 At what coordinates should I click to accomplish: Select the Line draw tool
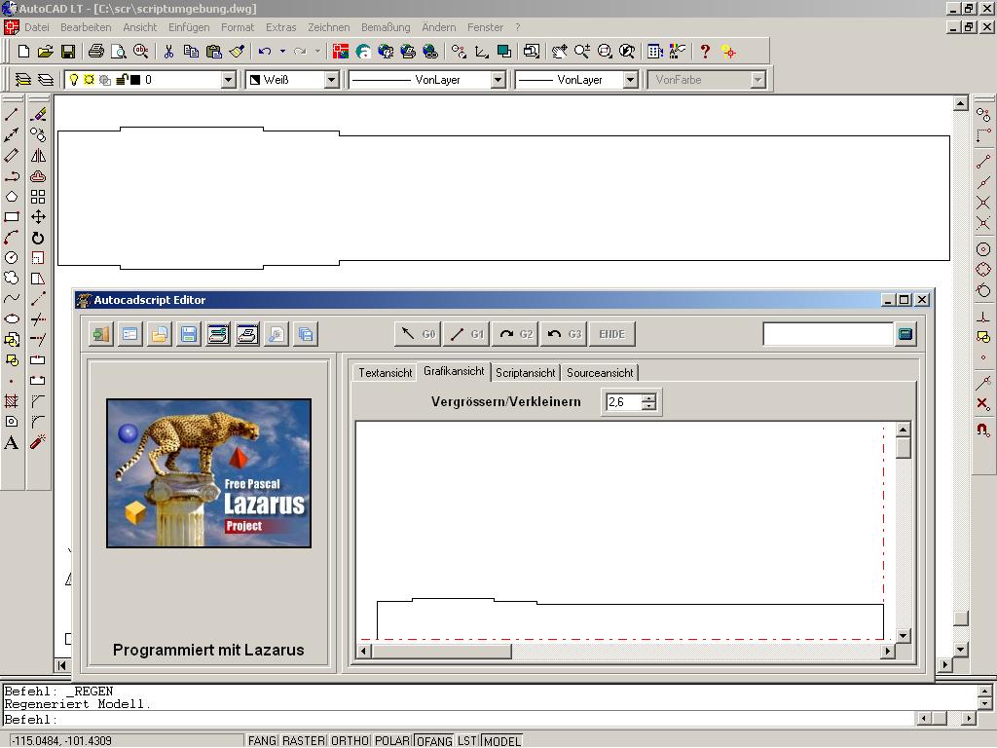click(x=12, y=115)
